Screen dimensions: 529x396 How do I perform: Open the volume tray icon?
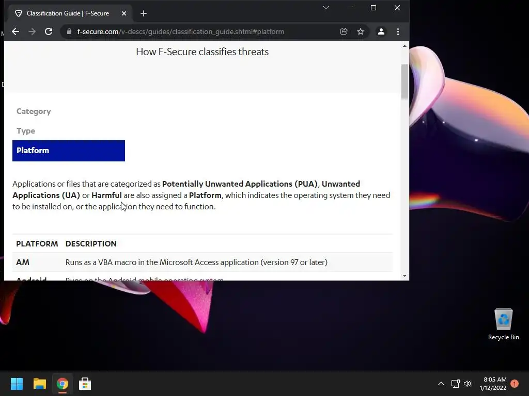[468, 384]
